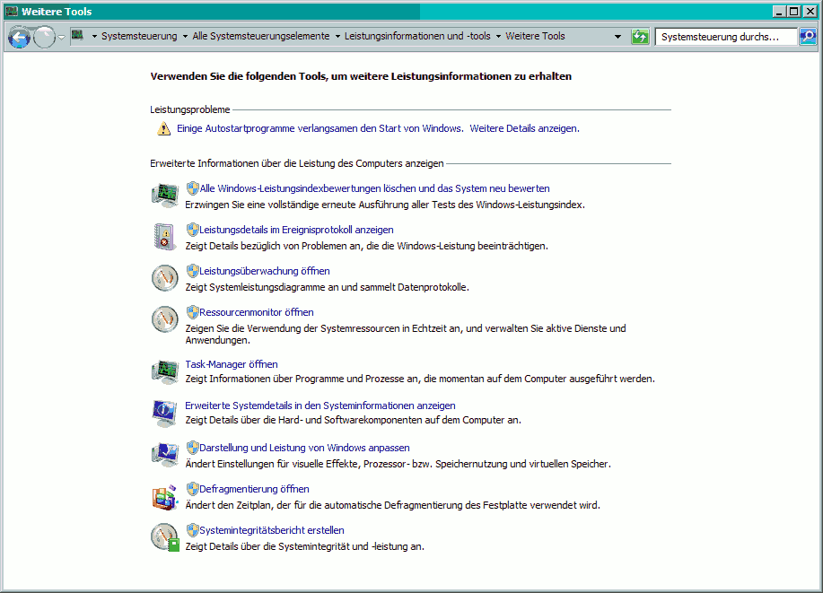The width and height of the screenshot is (823, 593).
Task: Open link about slow Autostartprogramme
Action: pos(378,128)
